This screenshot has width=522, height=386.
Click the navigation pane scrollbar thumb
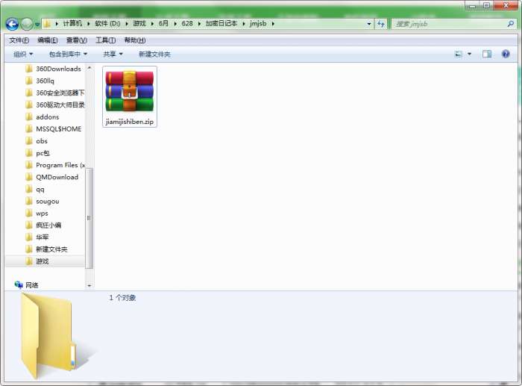(x=89, y=218)
